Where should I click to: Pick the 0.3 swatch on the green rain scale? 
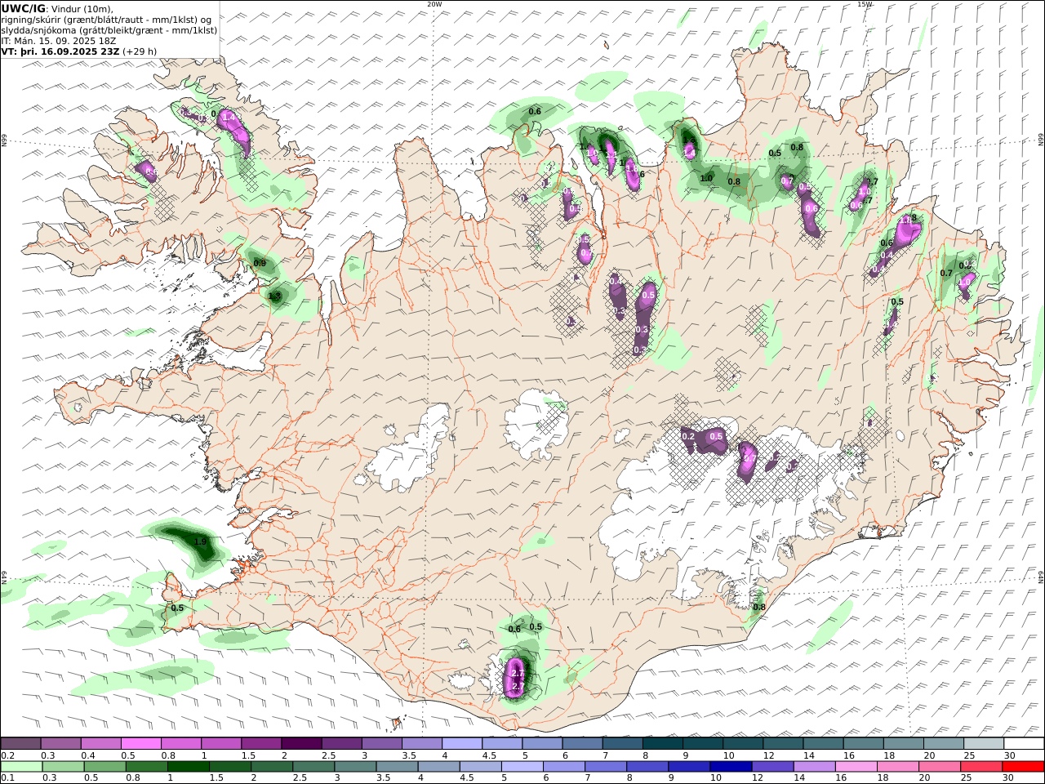[x=63, y=766]
